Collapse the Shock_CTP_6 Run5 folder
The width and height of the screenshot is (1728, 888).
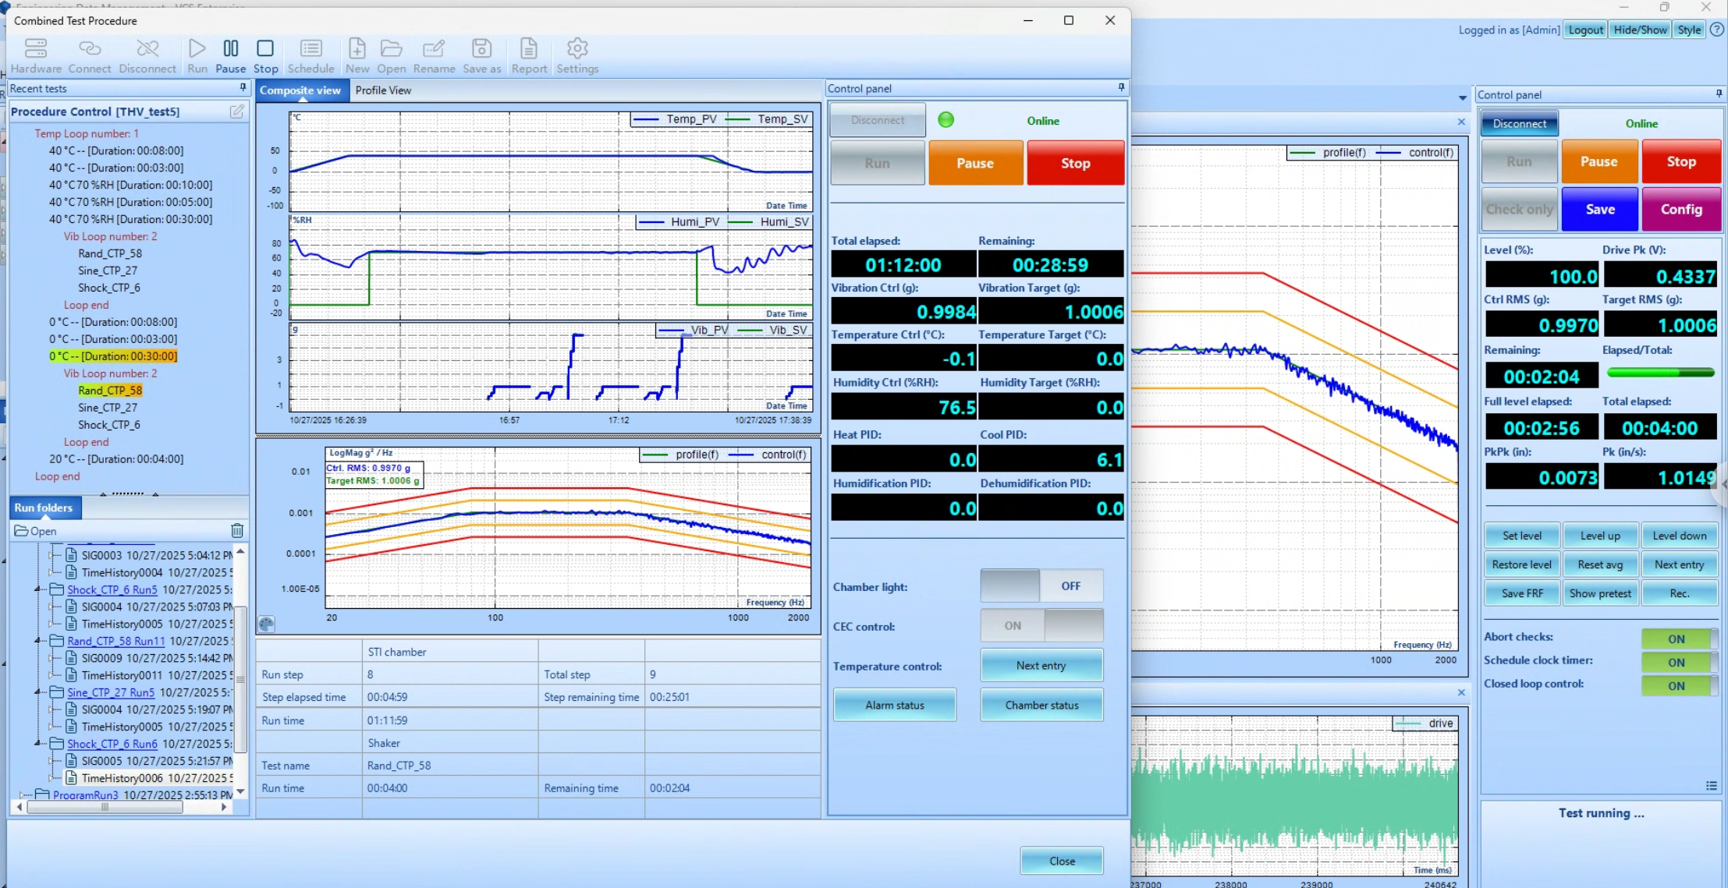click(x=37, y=589)
